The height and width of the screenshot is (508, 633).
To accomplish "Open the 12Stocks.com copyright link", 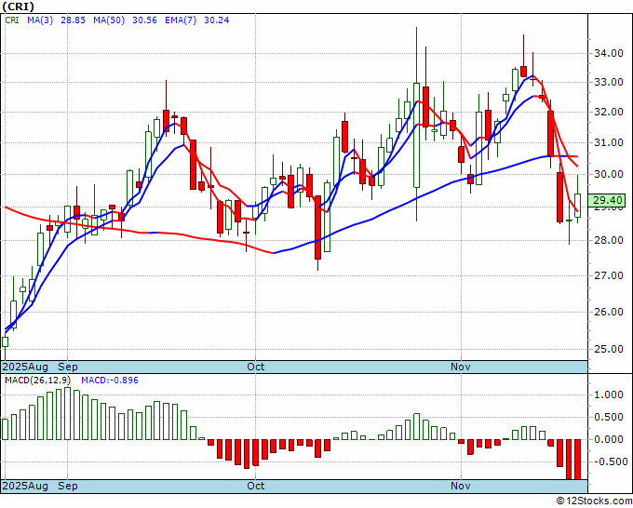I will point(594,501).
